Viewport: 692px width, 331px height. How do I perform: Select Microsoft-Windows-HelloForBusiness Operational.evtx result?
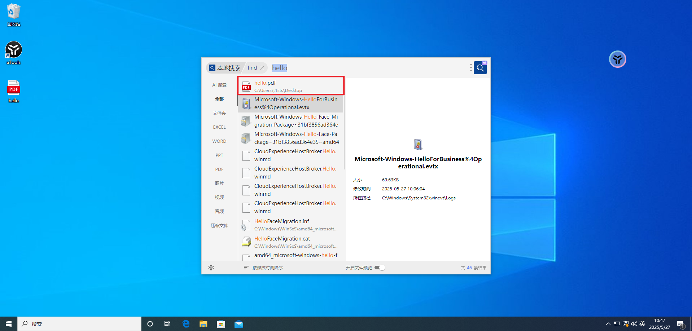291,103
